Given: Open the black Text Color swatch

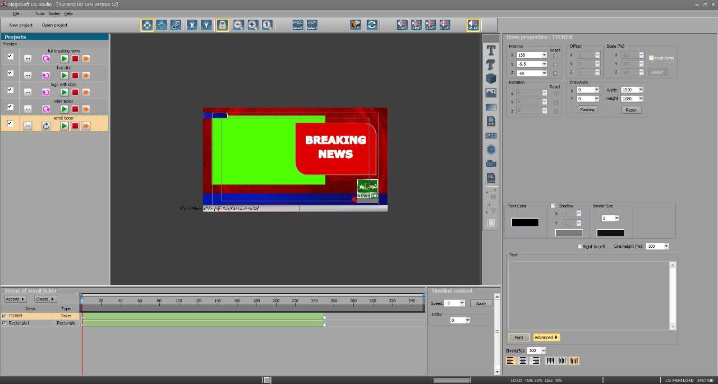Looking at the screenshot, I should click(x=524, y=223).
